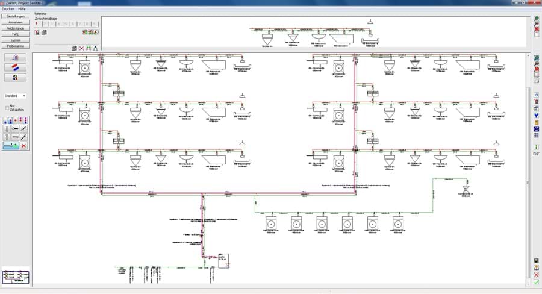
Task: Select the diagonal pipe drawing tool
Action: [24, 129]
